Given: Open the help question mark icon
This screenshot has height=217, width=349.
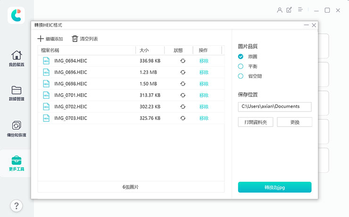Looking at the screenshot, I should click(16, 206).
